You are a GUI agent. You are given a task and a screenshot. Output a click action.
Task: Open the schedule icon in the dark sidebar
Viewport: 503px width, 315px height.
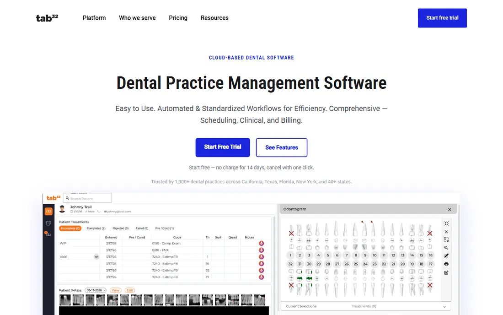pyautogui.click(x=48, y=223)
